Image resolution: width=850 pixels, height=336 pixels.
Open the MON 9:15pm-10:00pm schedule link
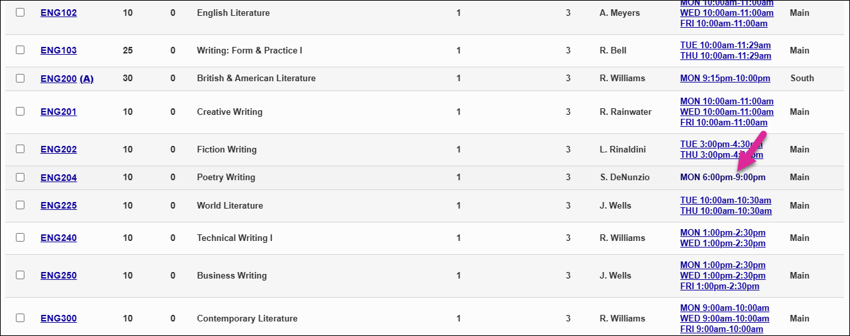pyautogui.click(x=725, y=79)
